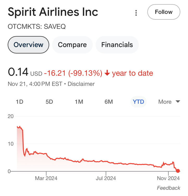188x196 pixels.
Task: Select the 5D chart range
Action: coord(49,102)
